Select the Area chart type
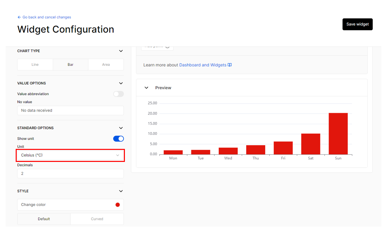 106,64
